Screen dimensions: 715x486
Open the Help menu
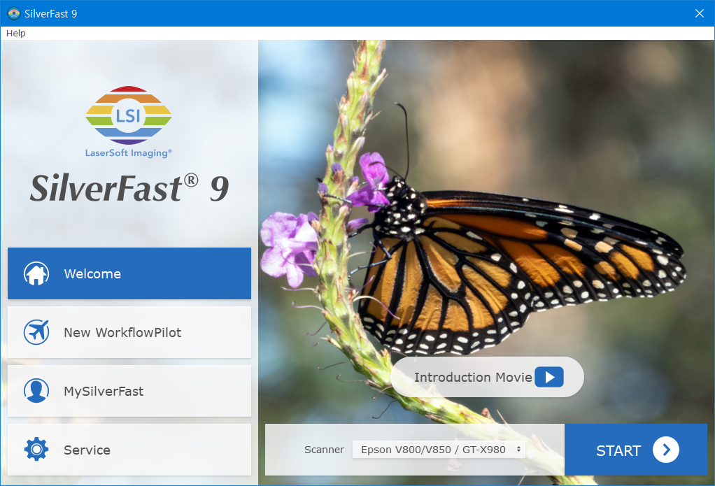pyautogui.click(x=16, y=34)
